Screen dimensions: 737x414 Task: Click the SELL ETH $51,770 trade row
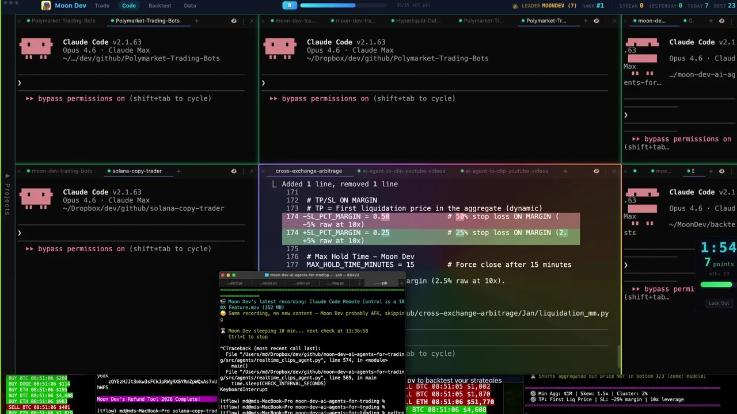pyautogui.click(x=450, y=402)
